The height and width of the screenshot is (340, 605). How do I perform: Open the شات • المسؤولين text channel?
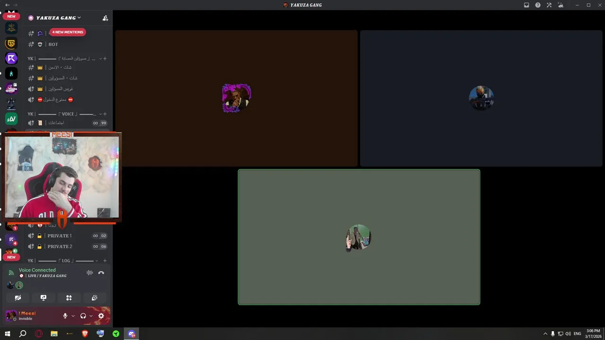(x=68, y=78)
